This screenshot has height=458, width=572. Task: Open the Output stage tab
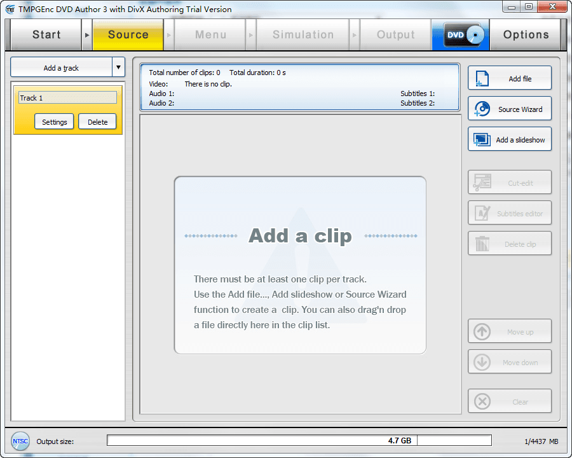pos(395,35)
